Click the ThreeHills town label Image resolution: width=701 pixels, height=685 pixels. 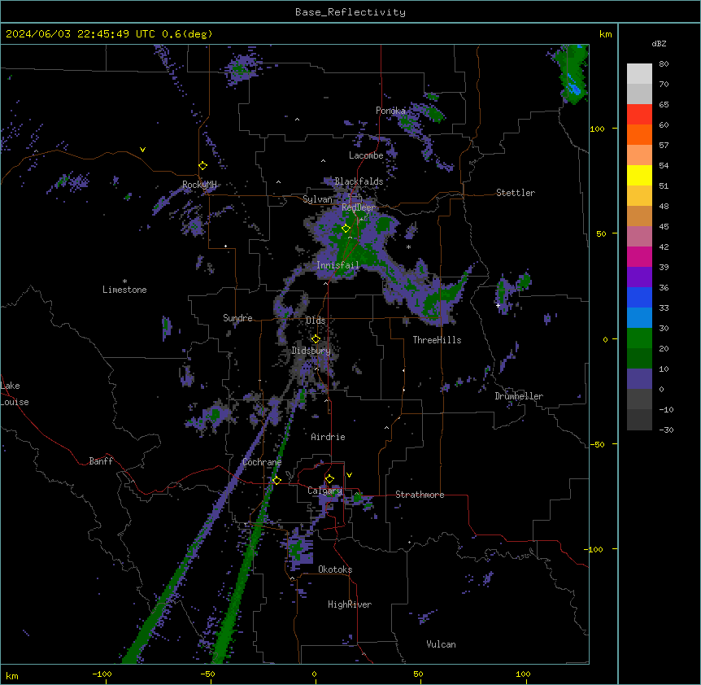(x=437, y=340)
